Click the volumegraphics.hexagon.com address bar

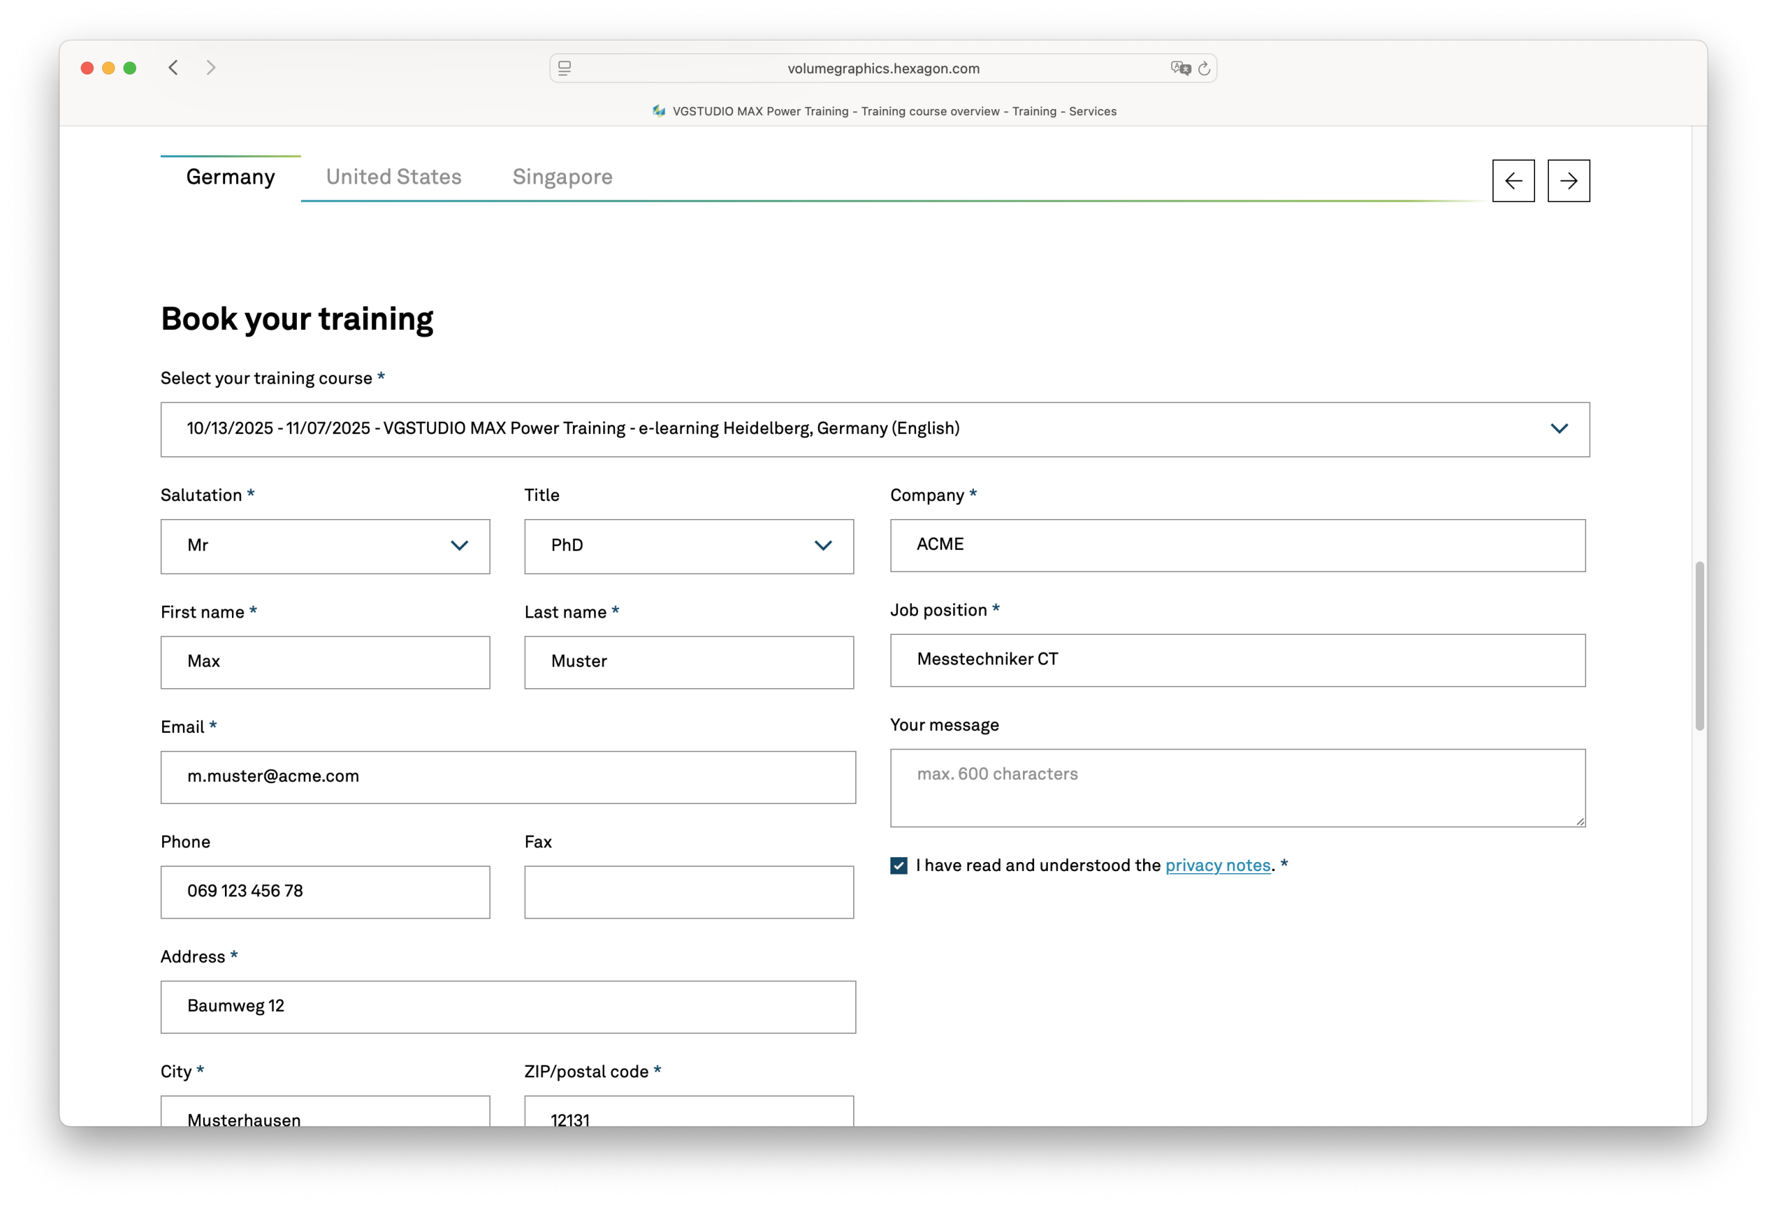click(883, 68)
